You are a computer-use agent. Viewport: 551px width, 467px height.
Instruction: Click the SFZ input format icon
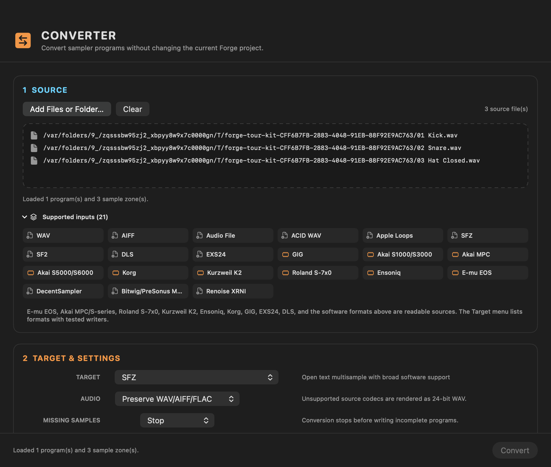(454, 236)
